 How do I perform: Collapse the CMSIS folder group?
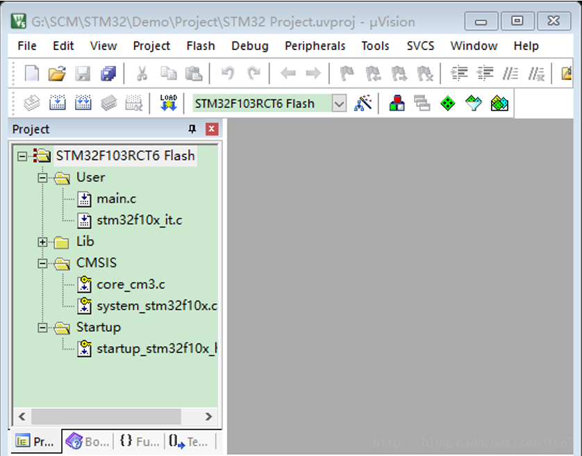42,263
